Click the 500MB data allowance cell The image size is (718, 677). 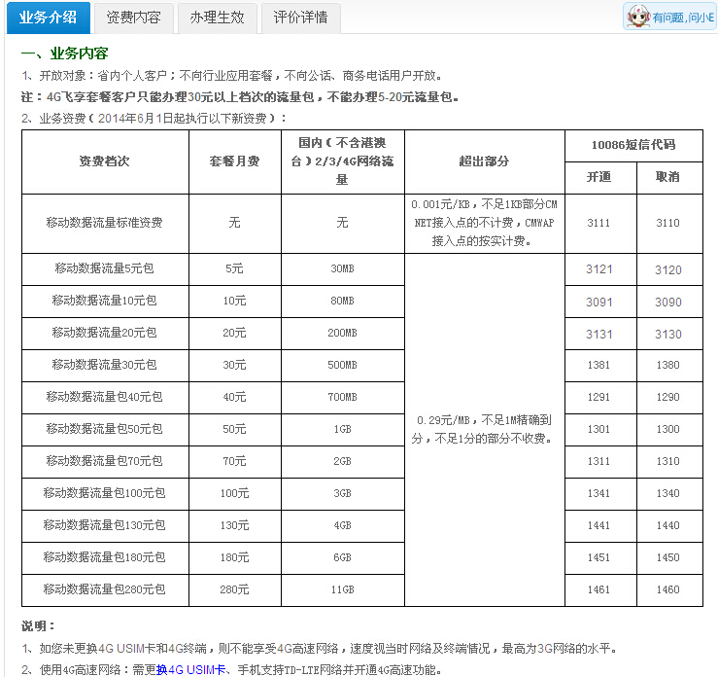coord(343,366)
